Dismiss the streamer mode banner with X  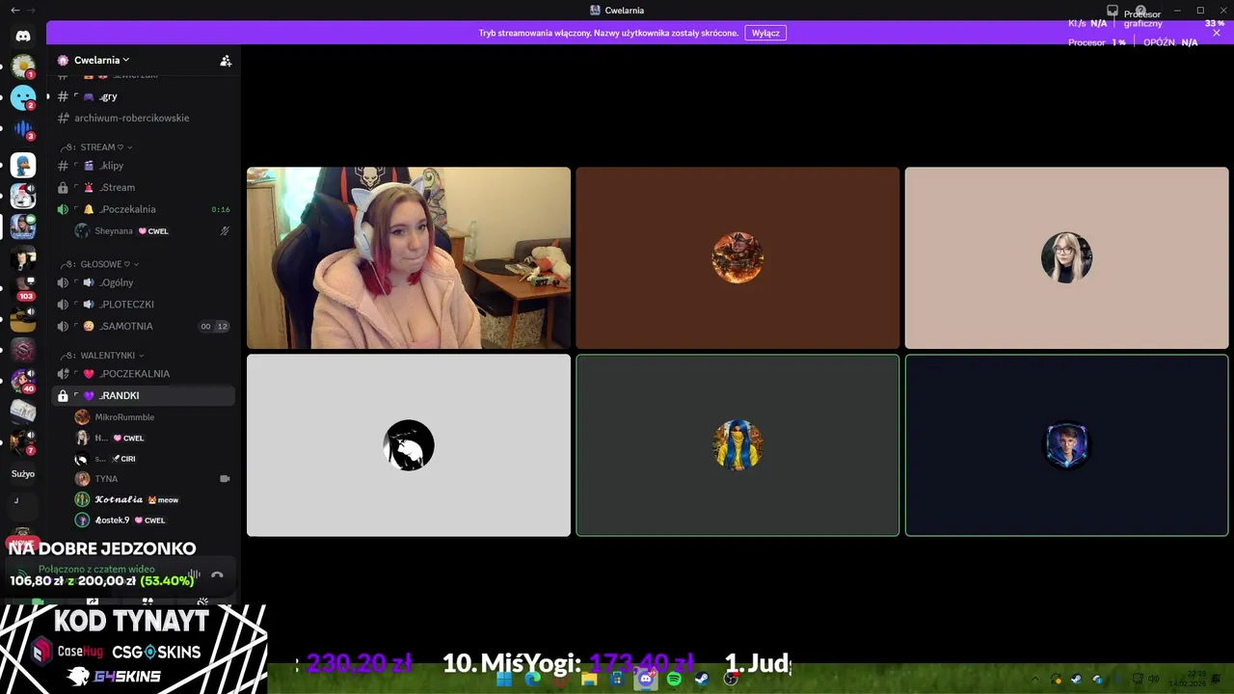pos(1217,33)
